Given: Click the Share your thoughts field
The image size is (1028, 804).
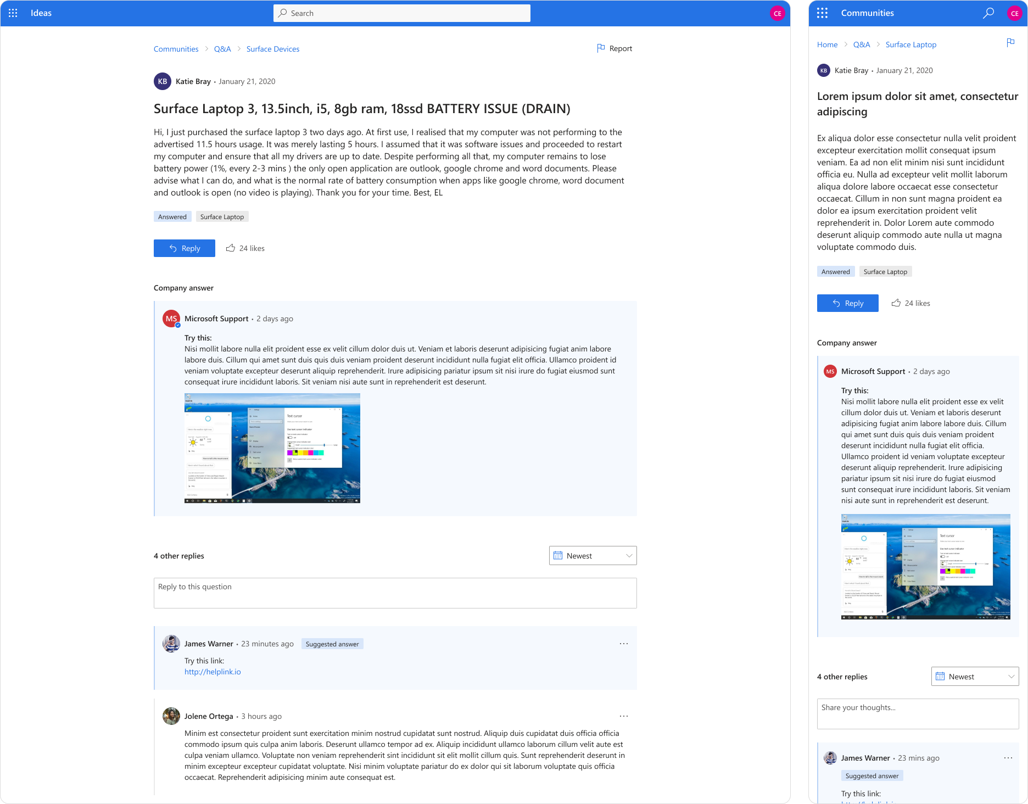Looking at the screenshot, I should (x=918, y=713).
